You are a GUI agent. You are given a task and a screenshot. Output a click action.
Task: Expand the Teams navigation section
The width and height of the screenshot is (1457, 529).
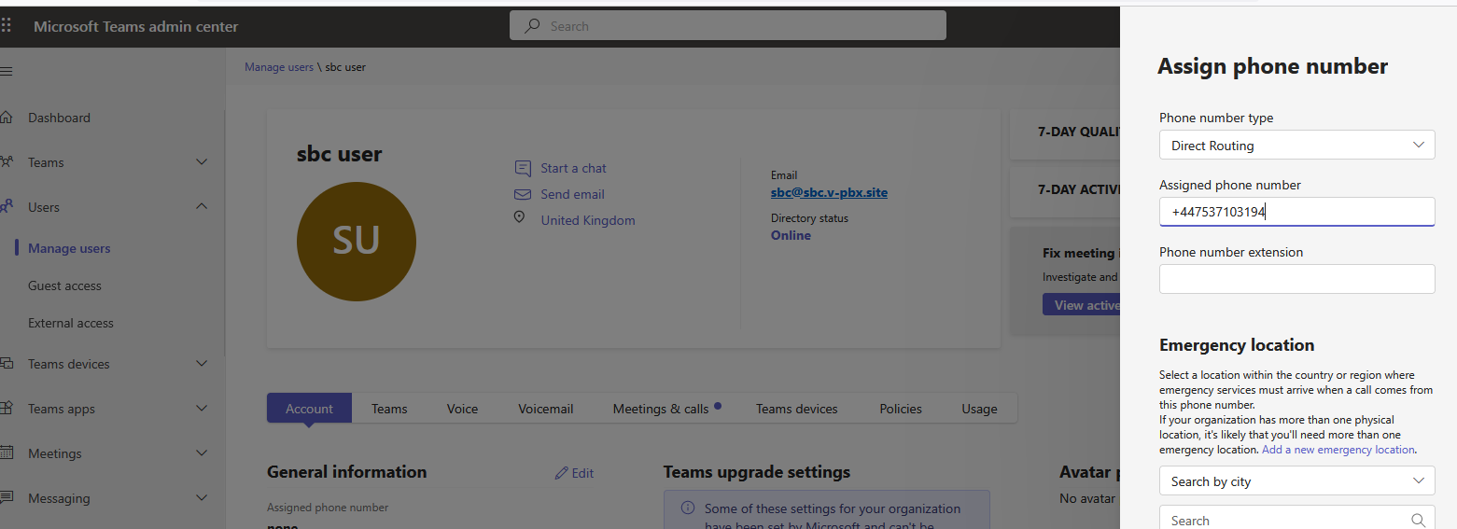202,162
